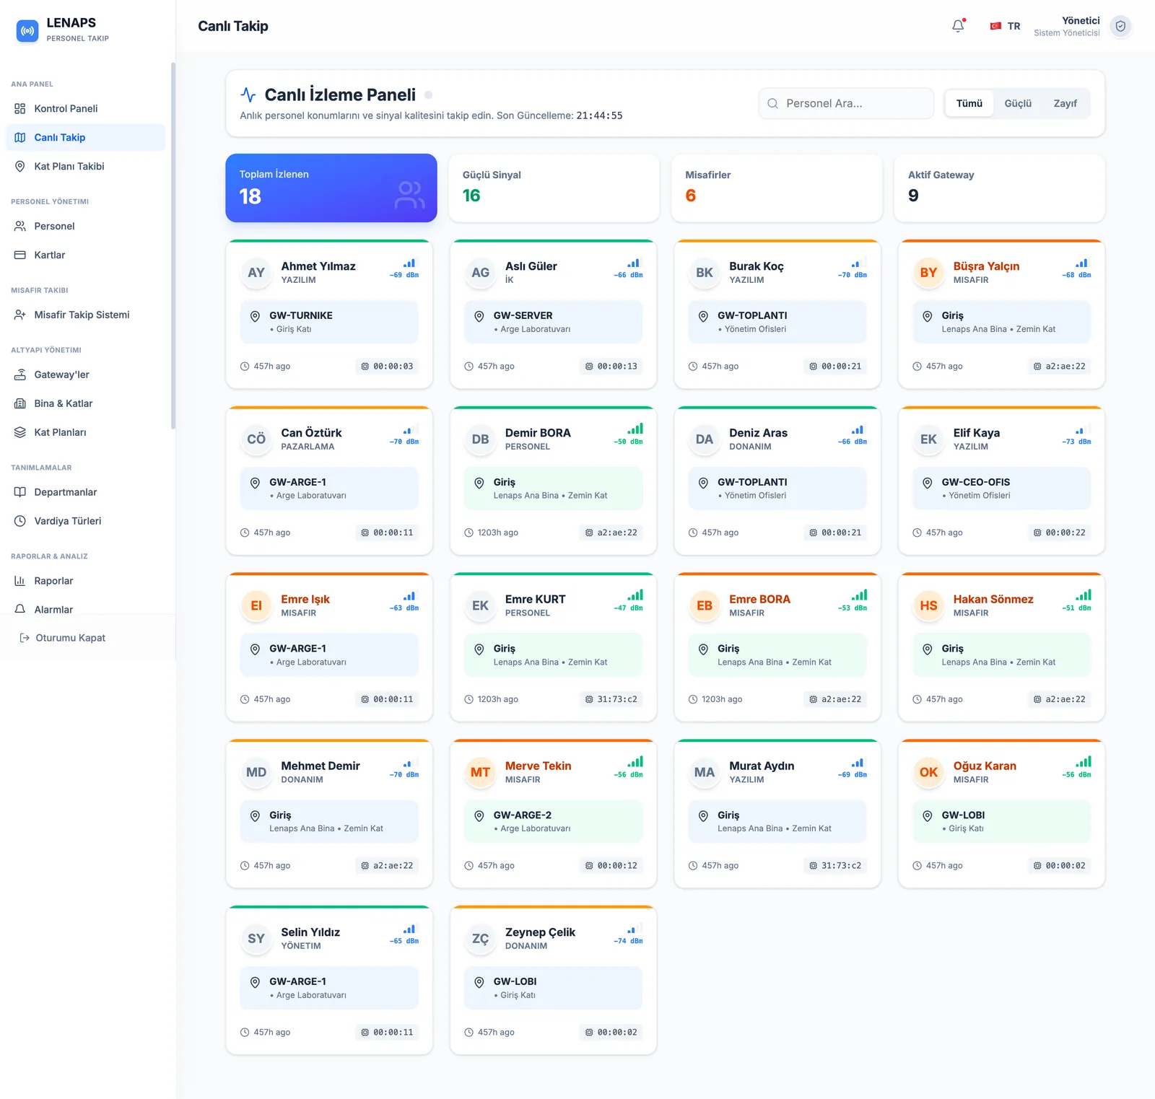Click the Toplam İzlenen blue stat card

point(331,188)
